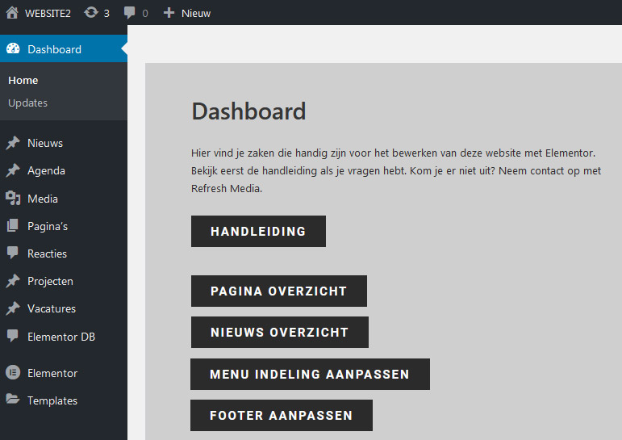
Task: Click the Elementor logo icon in sidebar
Action: (13, 373)
